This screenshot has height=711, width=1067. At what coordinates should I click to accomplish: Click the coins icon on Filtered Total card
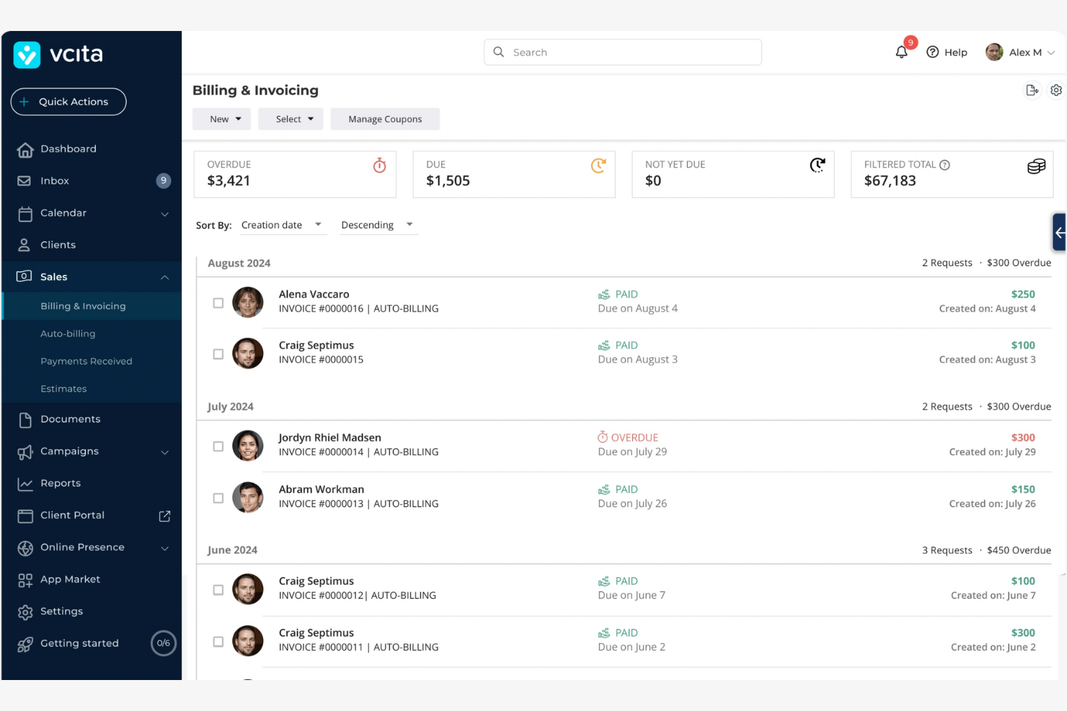(1035, 166)
